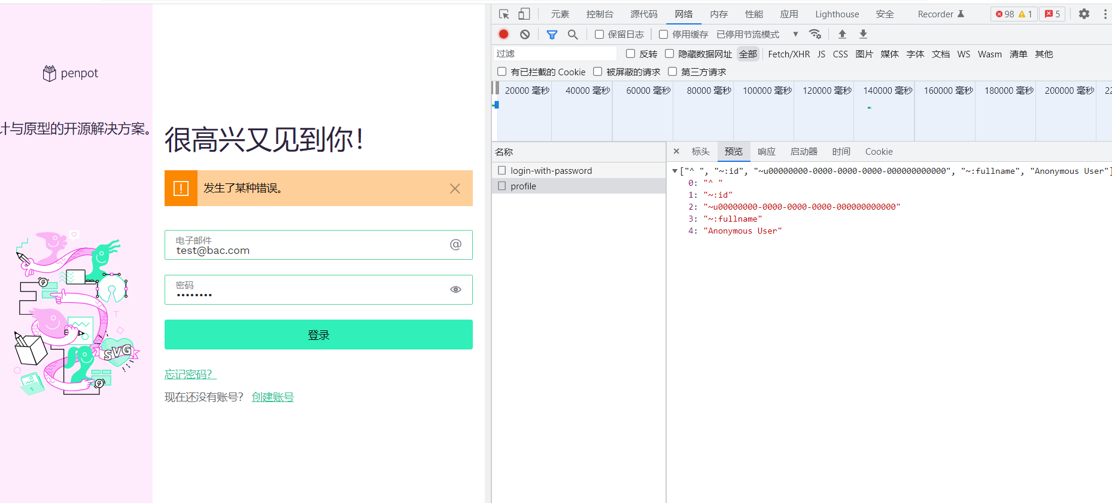Switch to the 源代码 panel

[x=644, y=14]
